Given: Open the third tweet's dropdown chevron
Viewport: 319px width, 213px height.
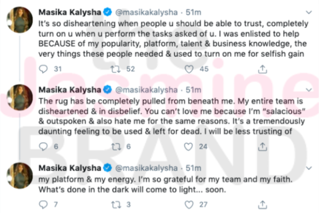Looking at the screenshot, I should pos(309,168).
